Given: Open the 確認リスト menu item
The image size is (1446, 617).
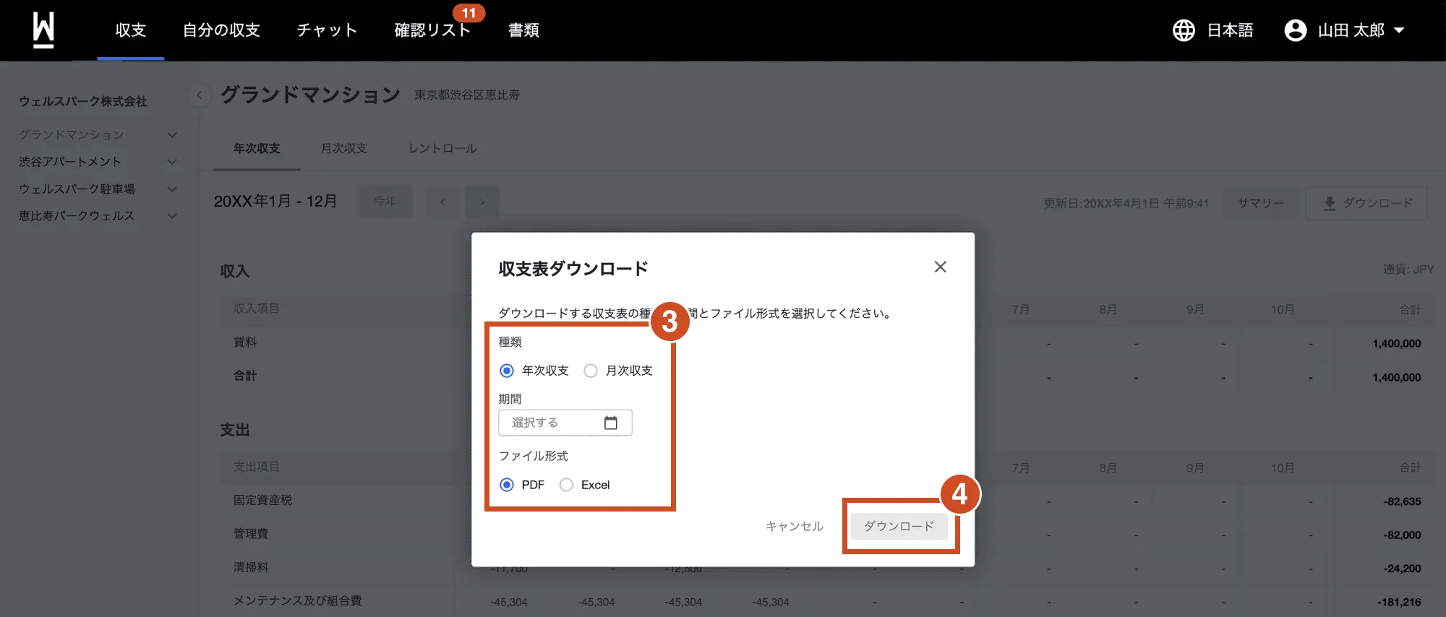Looking at the screenshot, I should pos(432,30).
